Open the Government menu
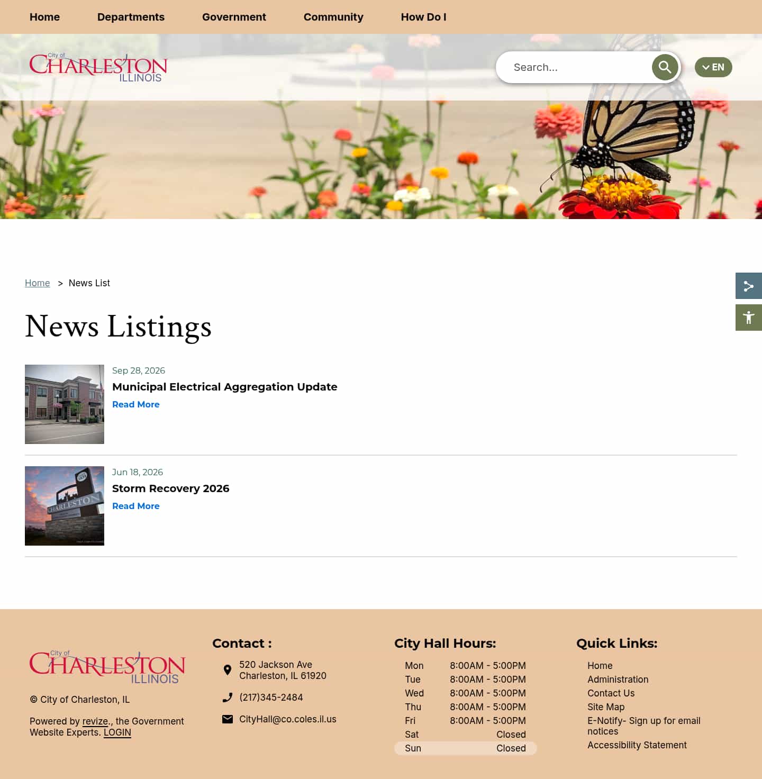762x779 pixels. click(x=234, y=17)
